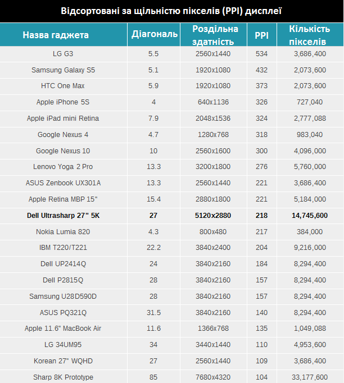The height and width of the screenshot is (383, 344).
Task: Click the 5120x2880 resolution cell
Action: (x=213, y=216)
